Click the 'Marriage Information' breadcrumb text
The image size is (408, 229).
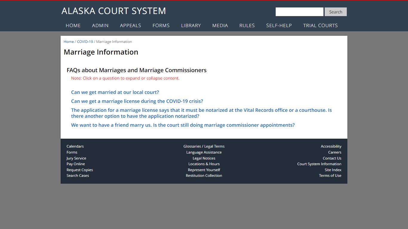point(114,42)
